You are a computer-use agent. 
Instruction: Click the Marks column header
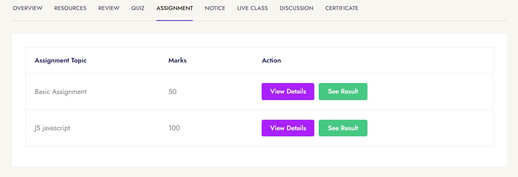click(177, 60)
